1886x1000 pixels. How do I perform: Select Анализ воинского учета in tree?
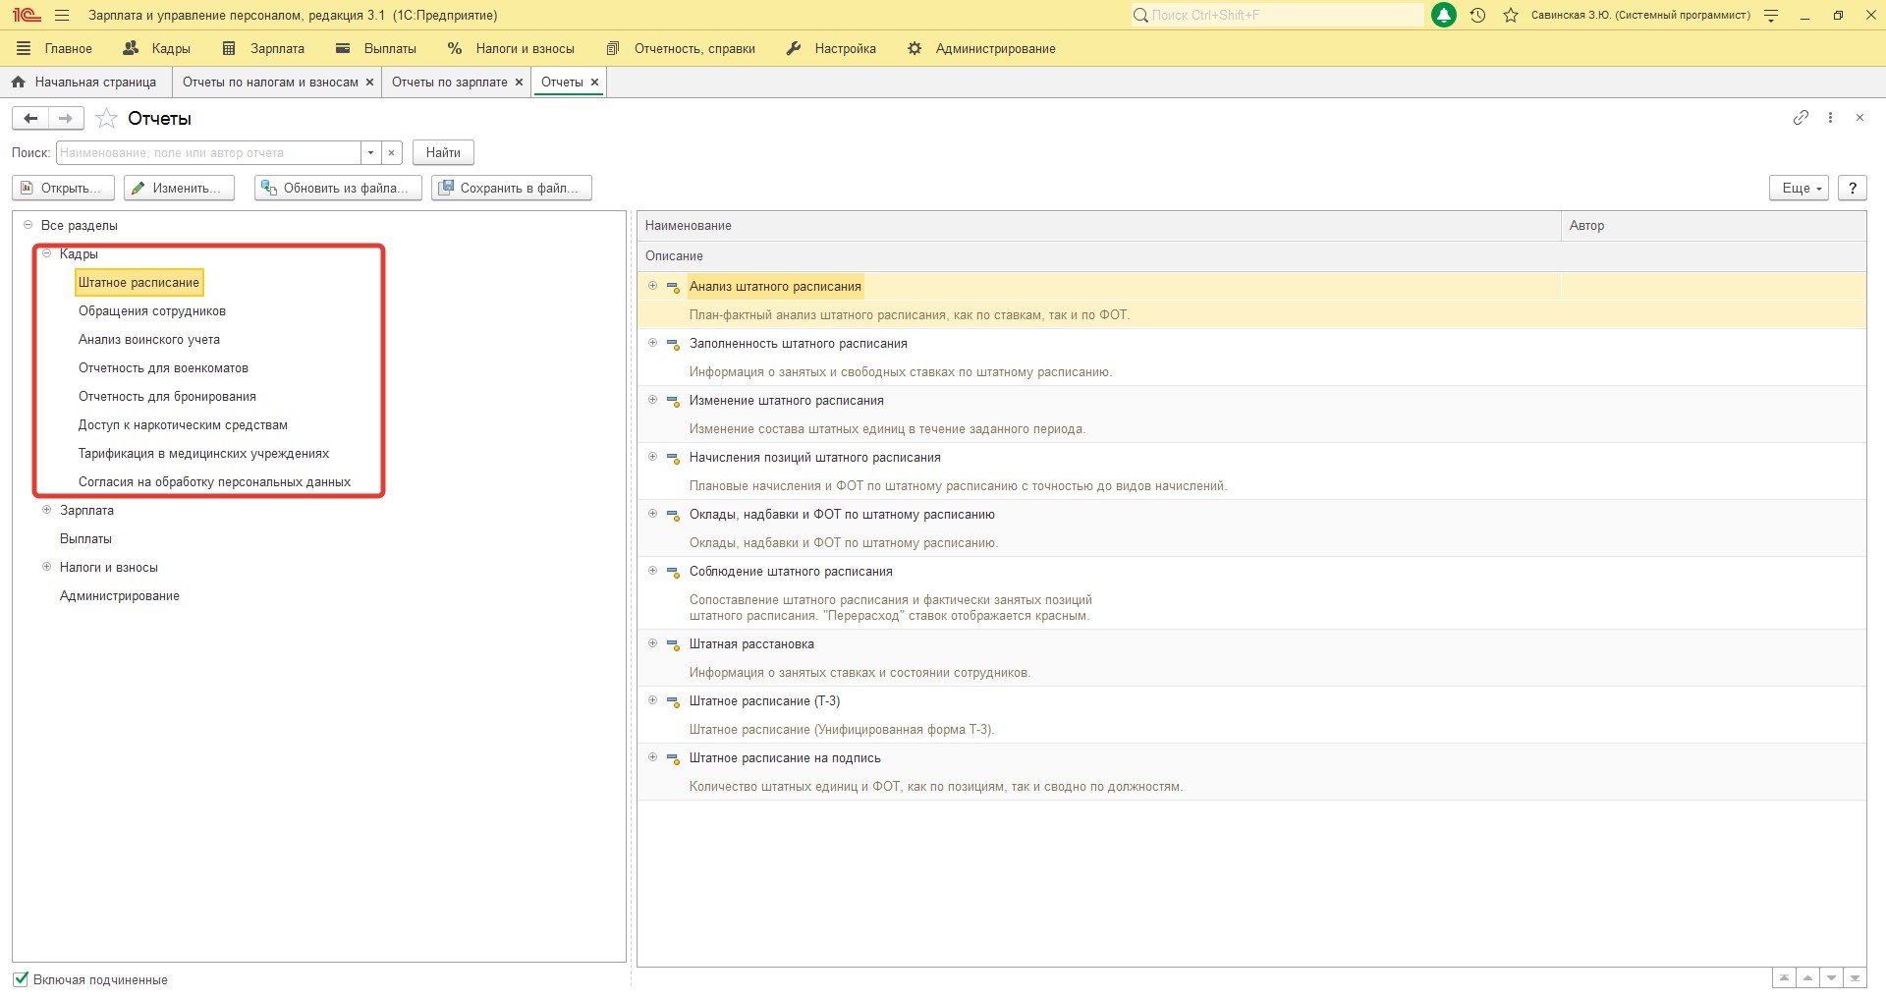(x=149, y=339)
